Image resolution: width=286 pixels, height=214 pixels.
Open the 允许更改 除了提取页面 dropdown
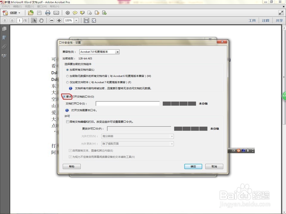[x=138, y=144]
